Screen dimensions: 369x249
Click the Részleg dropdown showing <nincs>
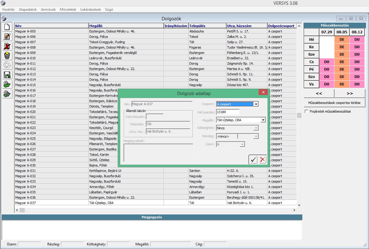coord(237,136)
